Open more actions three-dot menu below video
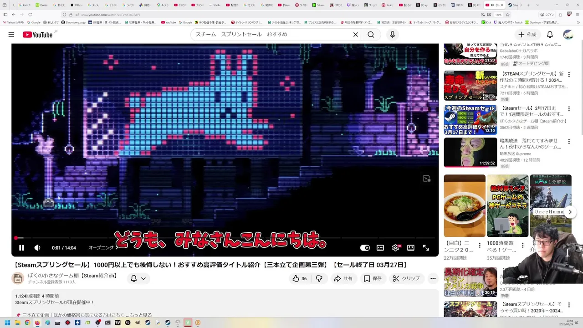This screenshot has height=328, width=583. point(433,278)
